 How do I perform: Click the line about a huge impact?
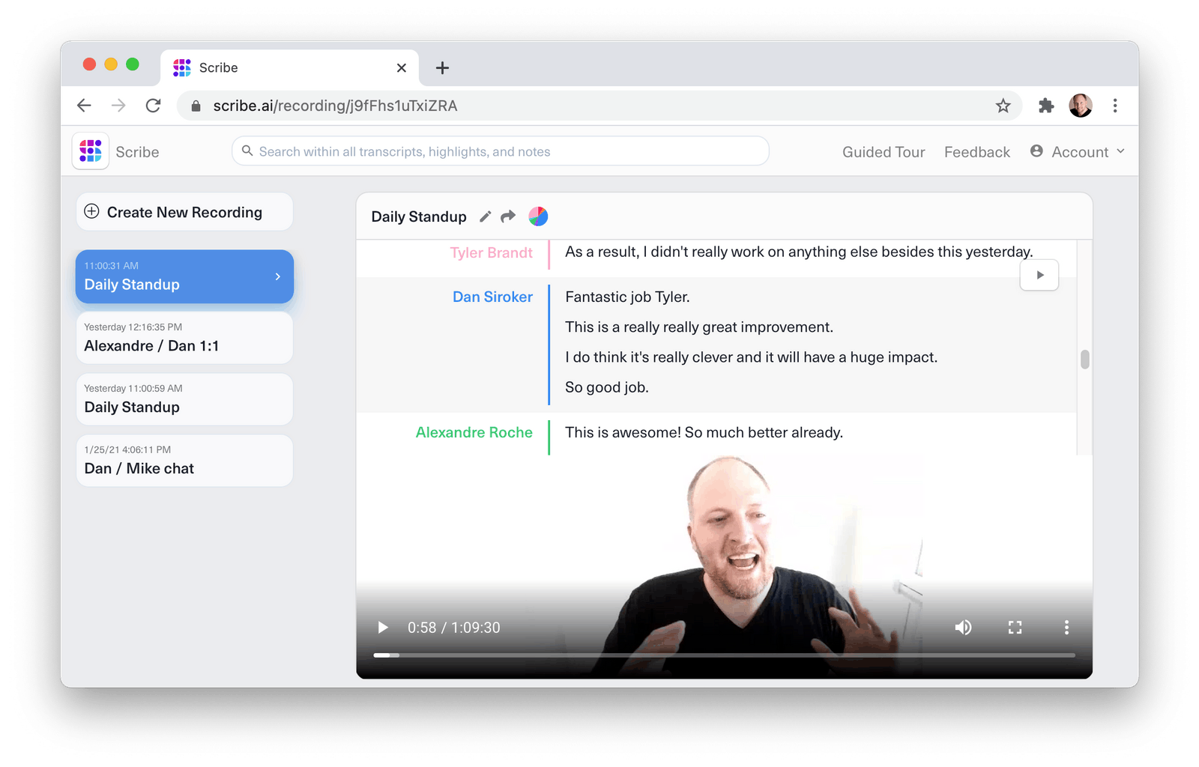click(x=751, y=357)
